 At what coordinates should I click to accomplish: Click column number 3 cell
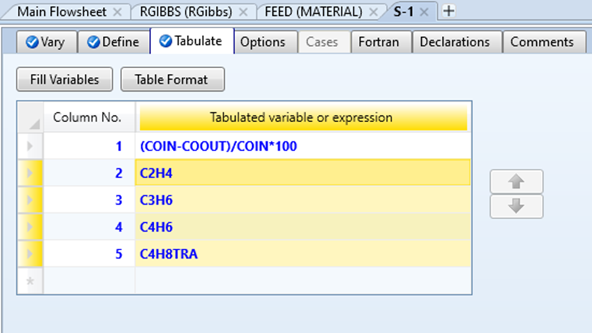coord(89,200)
